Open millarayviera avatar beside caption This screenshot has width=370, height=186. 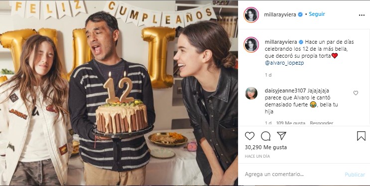[251, 45]
